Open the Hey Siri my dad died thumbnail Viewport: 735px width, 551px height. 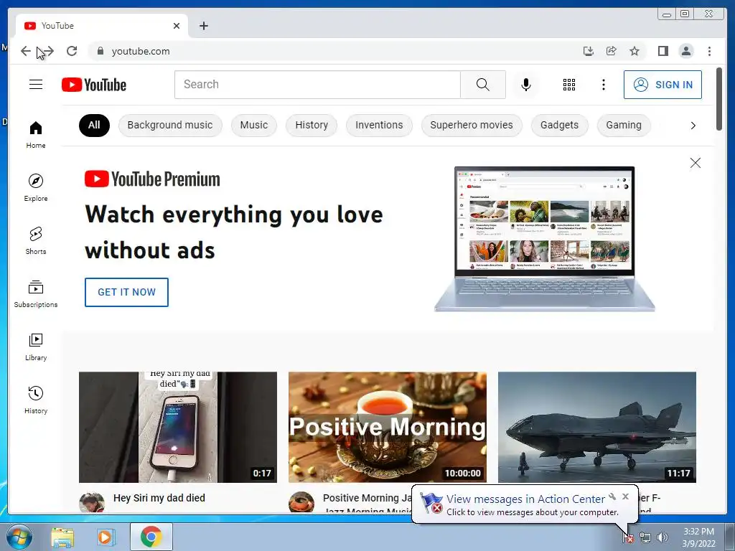(x=178, y=428)
